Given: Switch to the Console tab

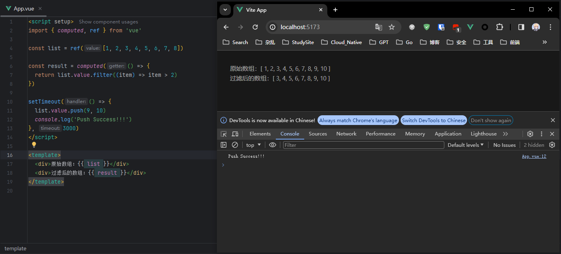Looking at the screenshot, I should coord(290,134).
